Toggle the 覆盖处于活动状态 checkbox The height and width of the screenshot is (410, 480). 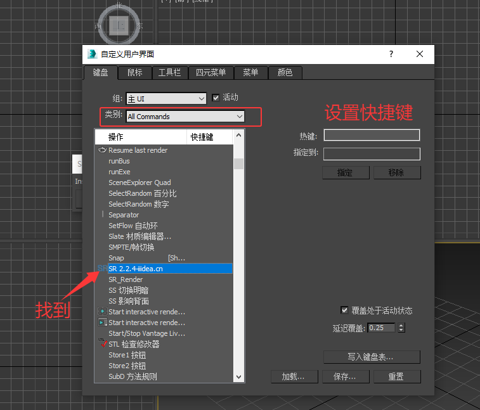click(344, 311)
